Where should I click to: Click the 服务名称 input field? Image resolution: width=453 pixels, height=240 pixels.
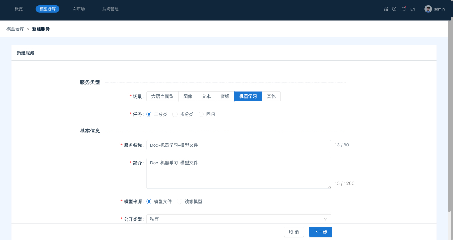point(239,145)
